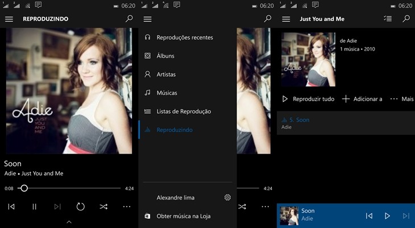Open settings gear beside Alexandre lima

[227, 197]
